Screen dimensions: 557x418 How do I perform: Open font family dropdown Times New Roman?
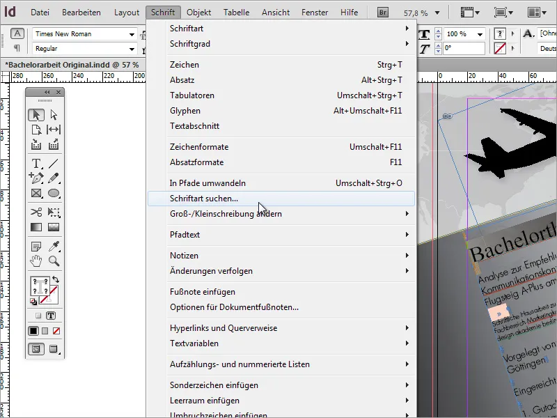click(132, 34)
